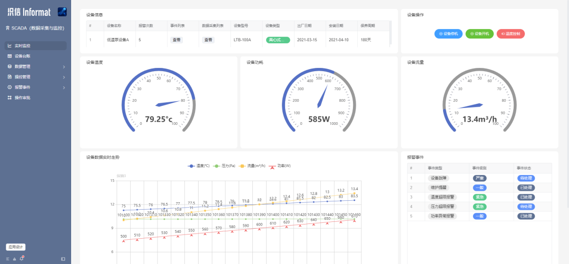
Task: Expand the 操控管理 submenu arrow
Action: click(x=64, y=77)
